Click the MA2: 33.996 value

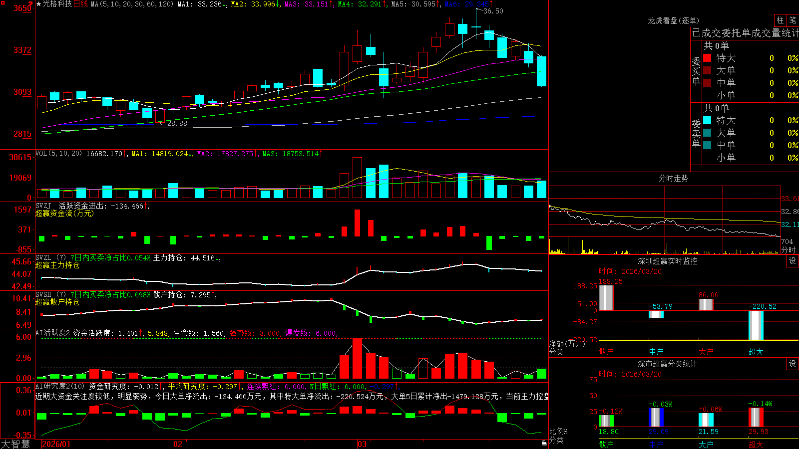point(256,4)
